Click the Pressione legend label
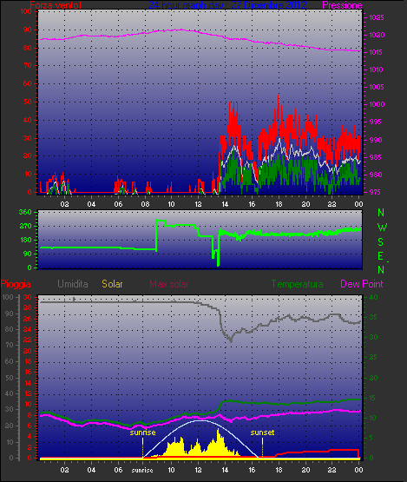407x482 pixels. coord(342,5)
